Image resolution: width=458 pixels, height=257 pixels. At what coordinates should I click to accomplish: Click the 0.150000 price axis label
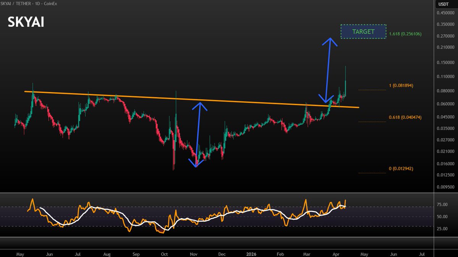445,62
